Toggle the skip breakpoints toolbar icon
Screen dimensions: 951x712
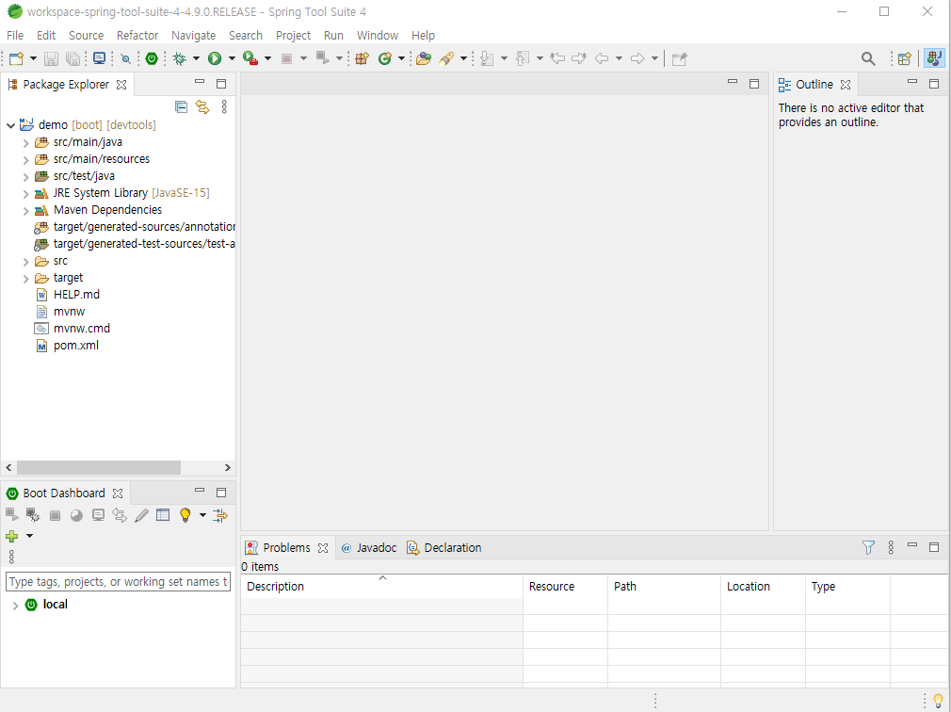(125, 58)
